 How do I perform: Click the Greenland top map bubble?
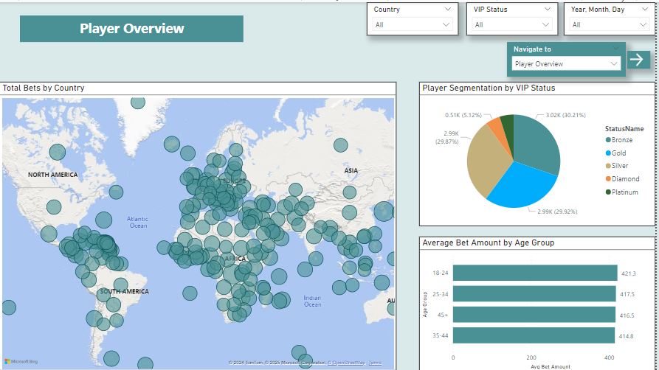tap(138, 102)
